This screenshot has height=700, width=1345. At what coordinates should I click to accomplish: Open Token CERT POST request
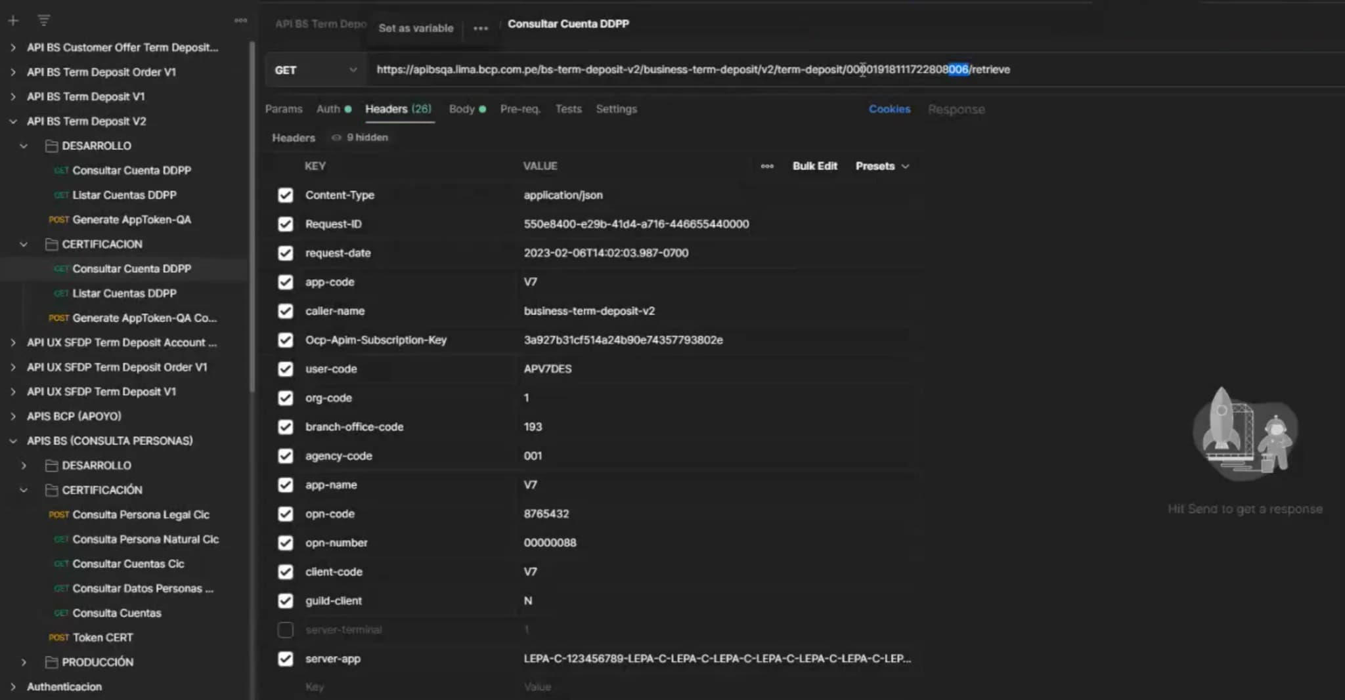coord(102,638)
